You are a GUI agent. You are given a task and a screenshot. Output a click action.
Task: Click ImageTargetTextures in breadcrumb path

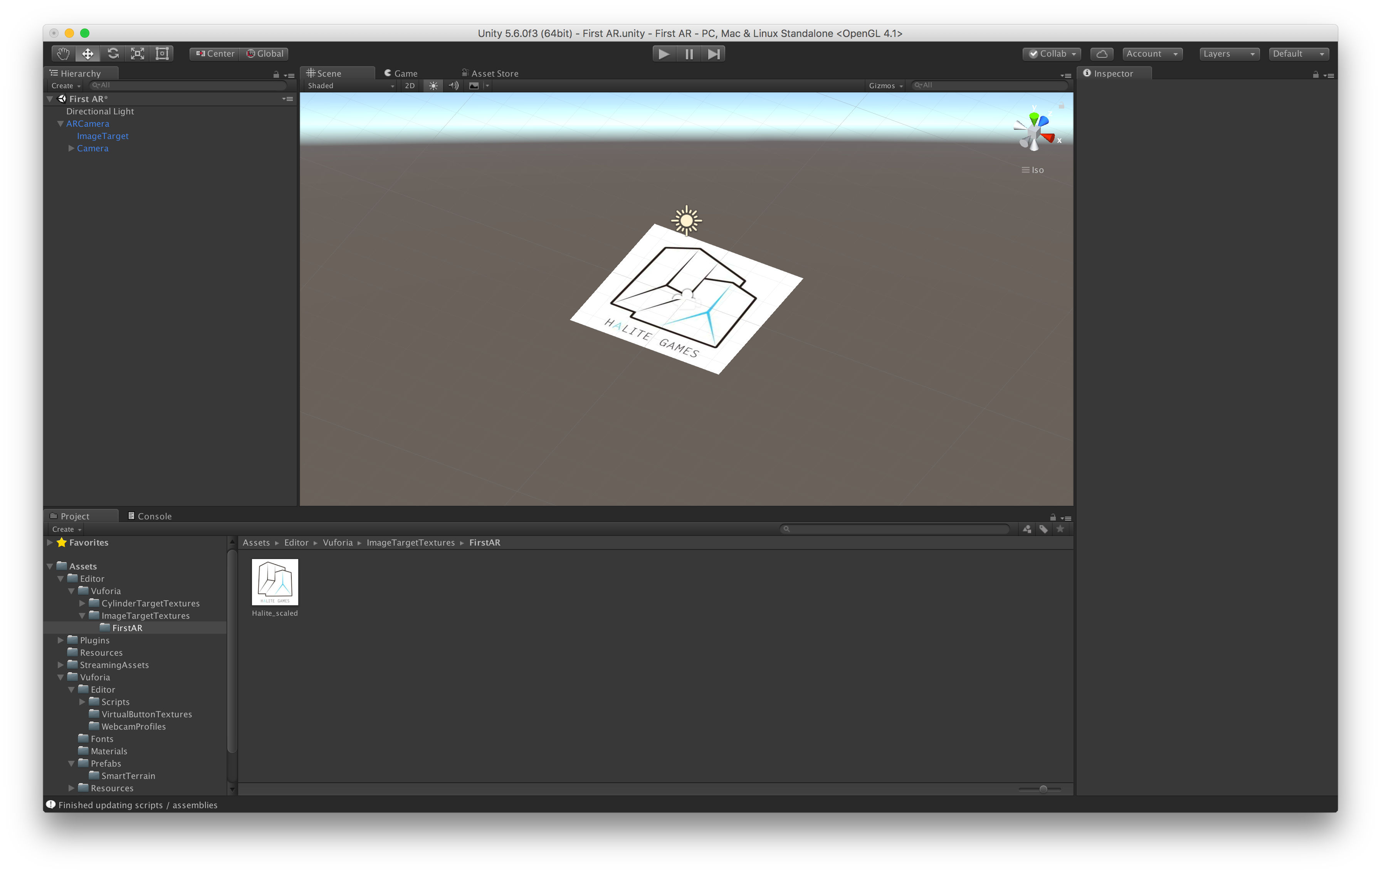pyautogui.click(x=410, y=543)
